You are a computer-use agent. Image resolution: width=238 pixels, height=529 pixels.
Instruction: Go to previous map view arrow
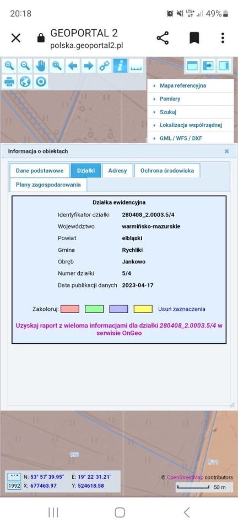pyautogui.click(x=73, y=66)
